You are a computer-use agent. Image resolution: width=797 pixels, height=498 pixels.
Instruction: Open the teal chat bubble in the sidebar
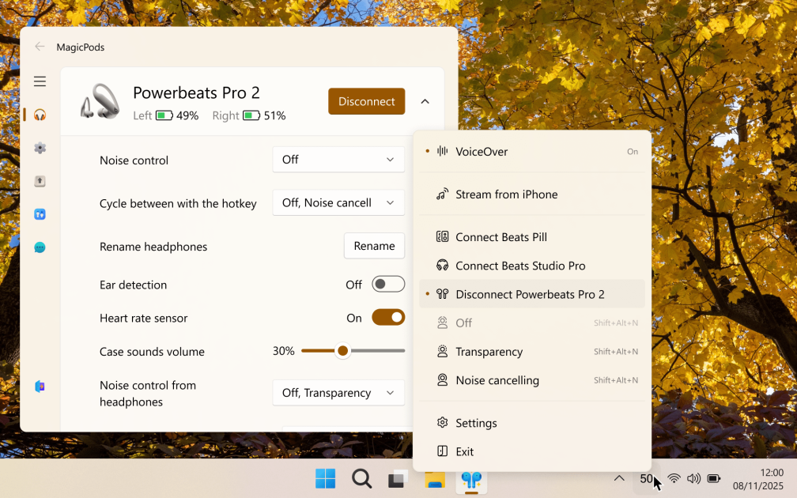coord(40,247)
